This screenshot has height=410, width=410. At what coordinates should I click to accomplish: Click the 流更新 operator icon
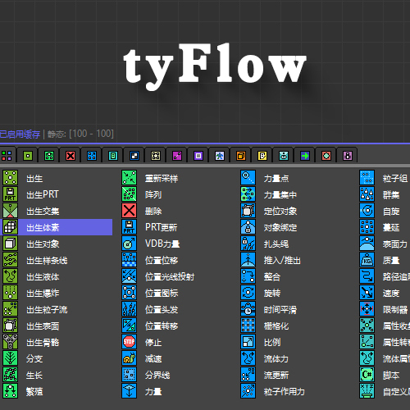pos(248,374)
